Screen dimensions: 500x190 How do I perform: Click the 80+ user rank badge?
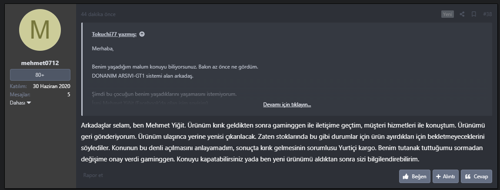pos(40,75)
